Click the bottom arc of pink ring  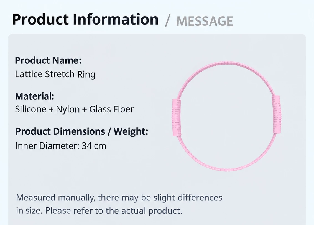click(226, 169)
